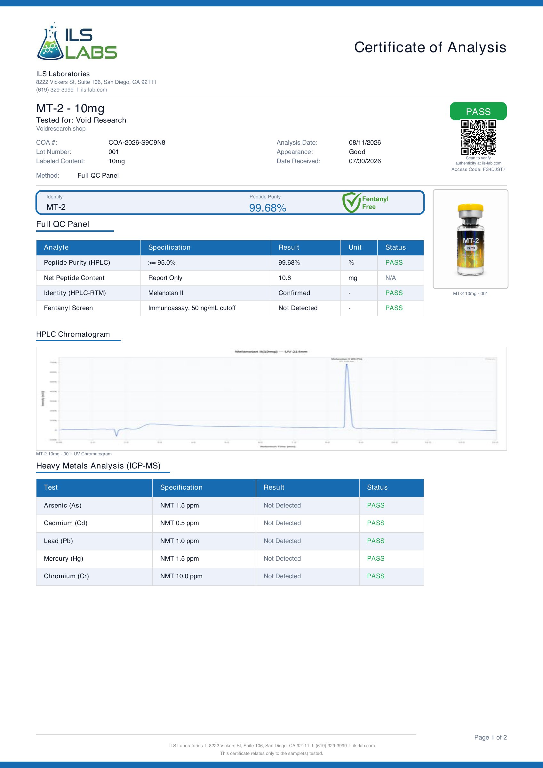
Task: Click the Full QC Panel section heading
Action: pyautogui.click(x=63, y=224)
